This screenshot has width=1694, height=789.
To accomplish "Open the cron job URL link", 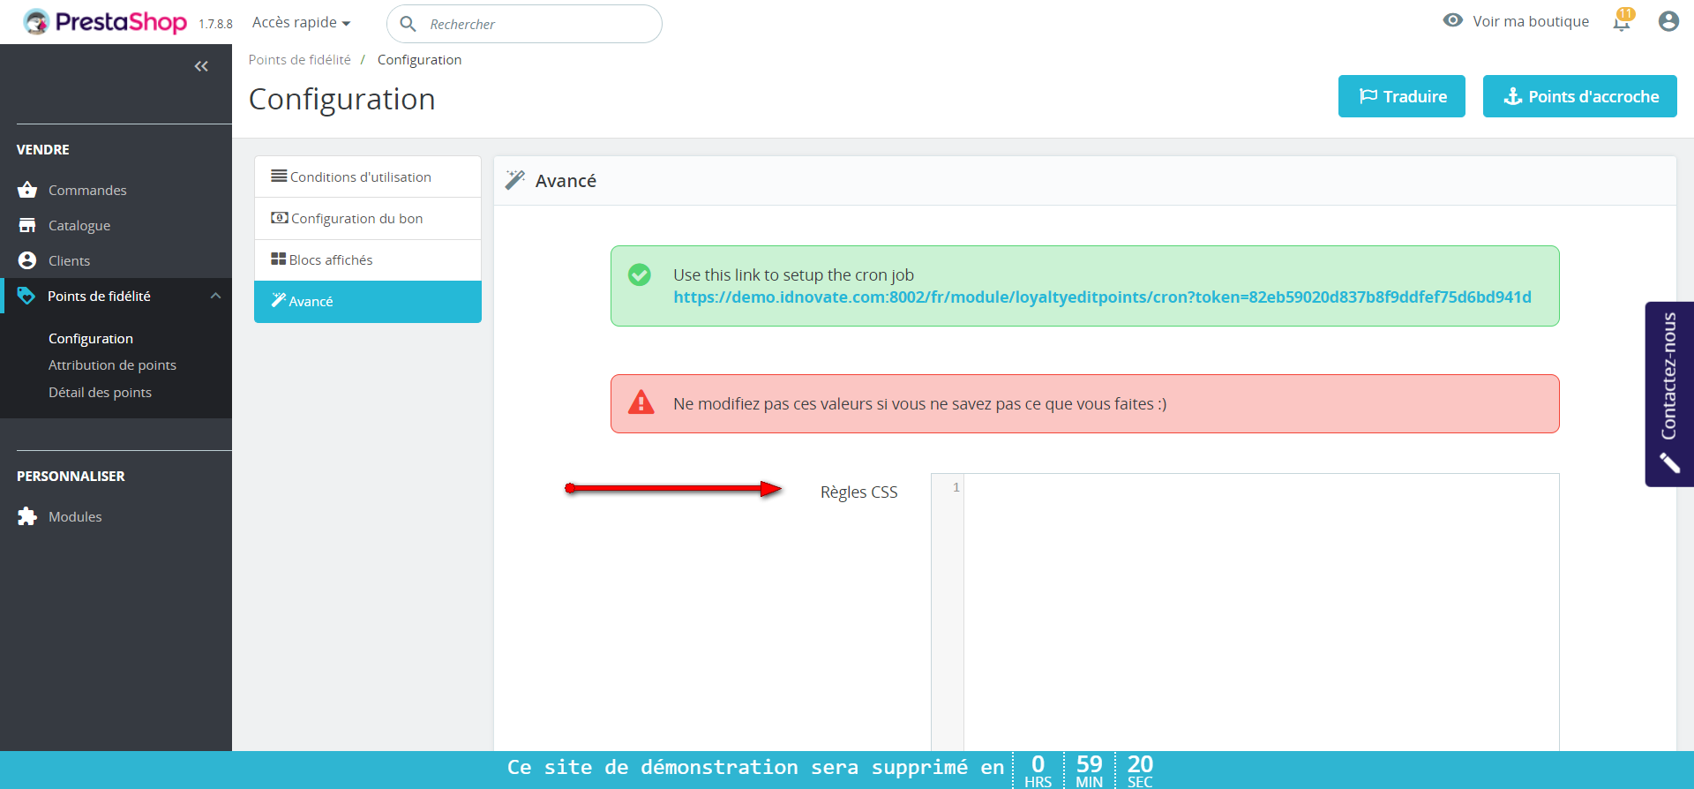I will pos(1102,297).
